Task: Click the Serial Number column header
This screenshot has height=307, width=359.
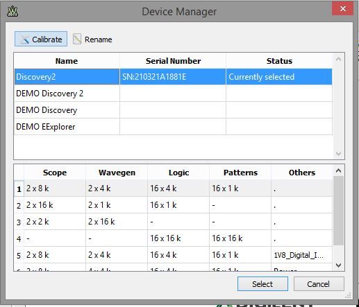Action: click(173, 61)
